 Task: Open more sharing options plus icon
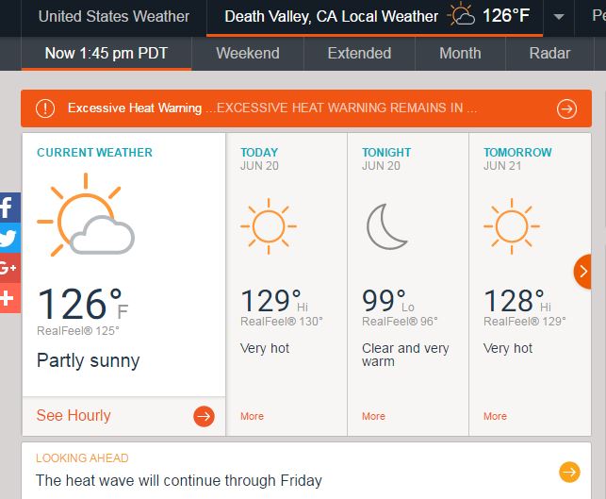point(8,298)
